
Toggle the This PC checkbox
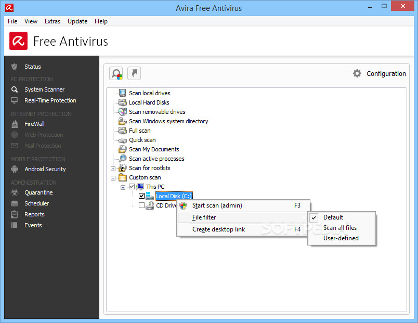pos(132,186)
